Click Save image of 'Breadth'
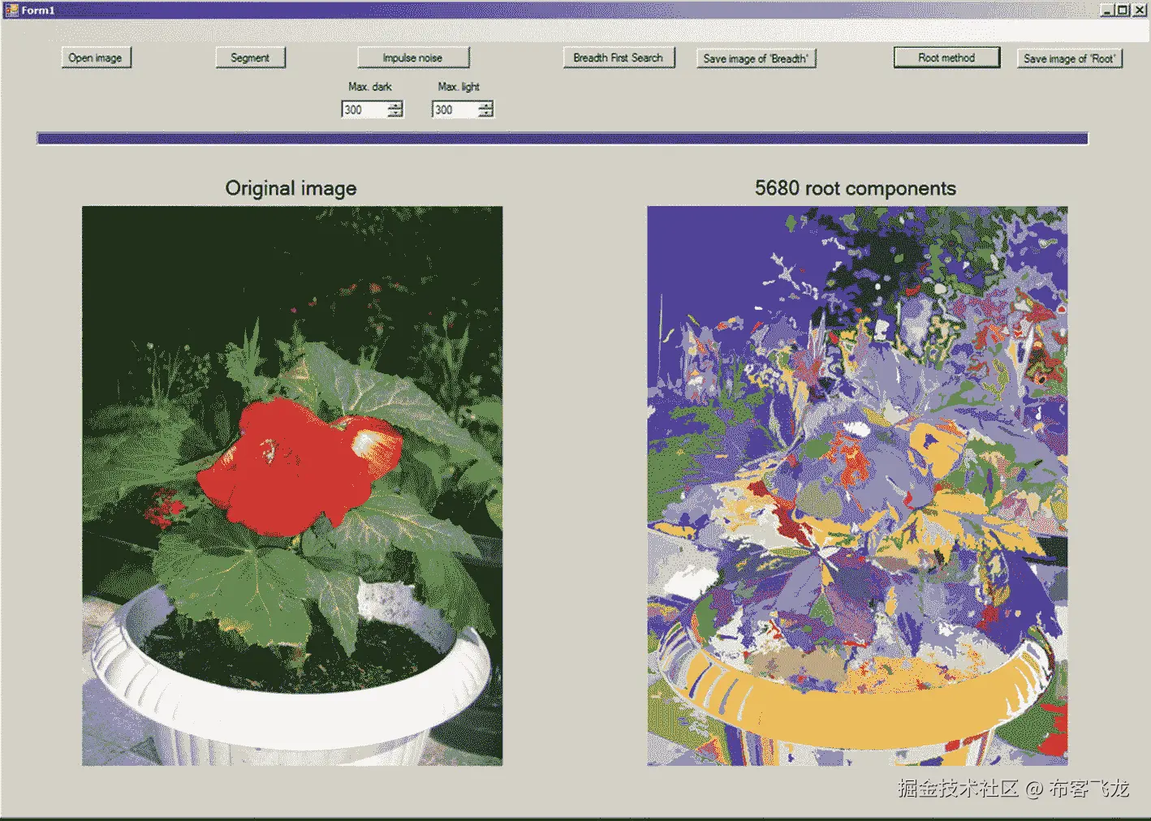 755,58
